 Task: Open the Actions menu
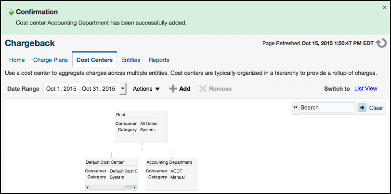146,89
